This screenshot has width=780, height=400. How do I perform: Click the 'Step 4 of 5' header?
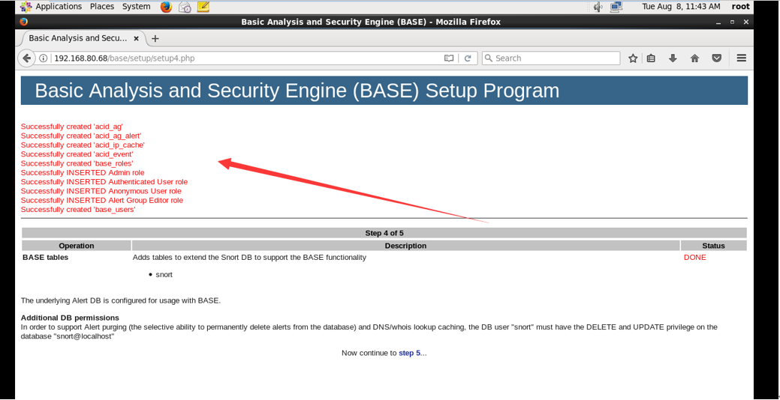[384, 233]
